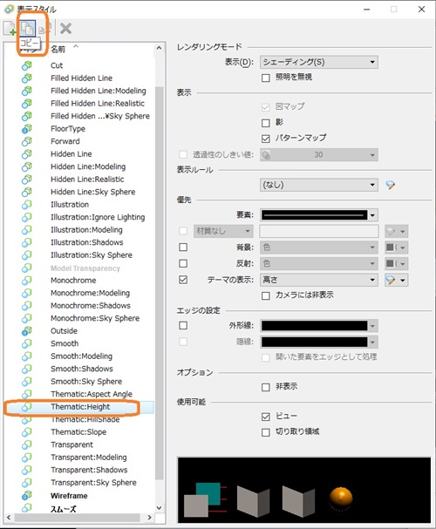Click the delete style X icon
Image resolution: width=436 pixels, height=529 pixels.
pyautogui.click(x=65, y=29)
